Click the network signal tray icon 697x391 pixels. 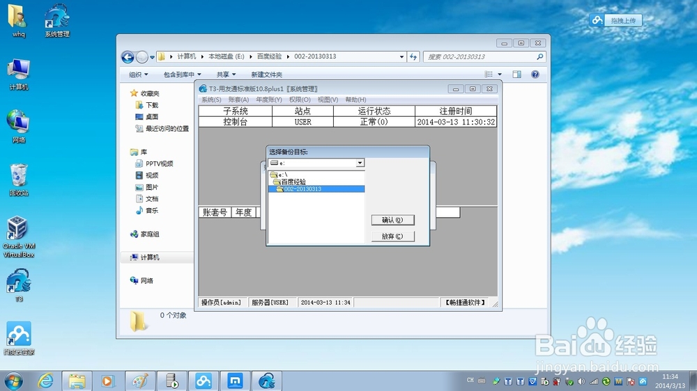[x=593, y=381]
